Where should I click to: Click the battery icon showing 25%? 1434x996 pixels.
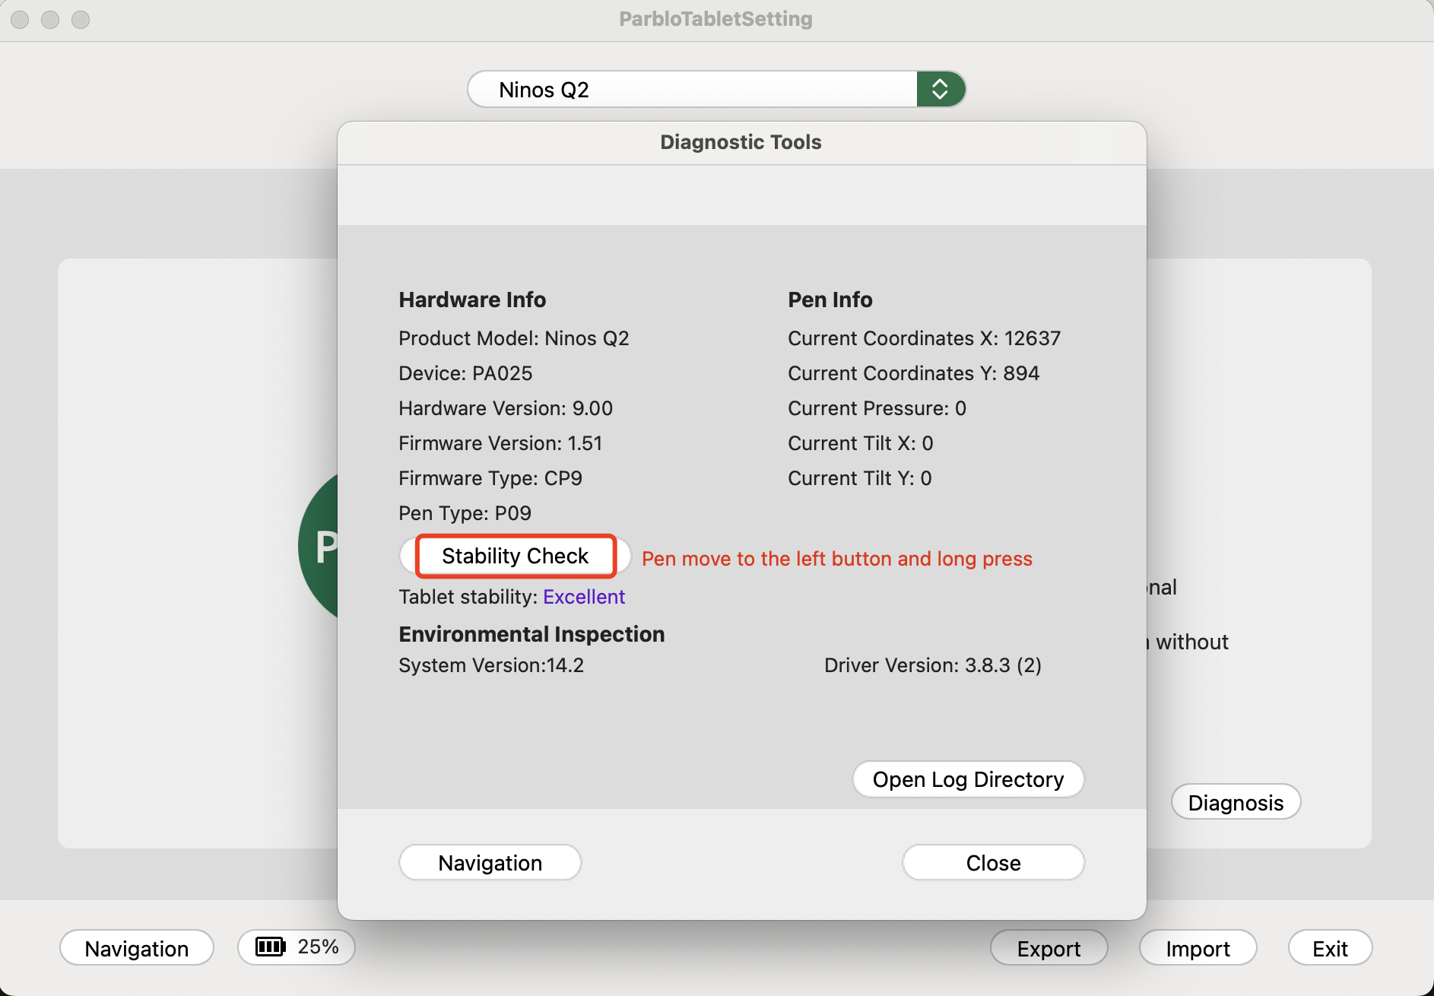271,947
